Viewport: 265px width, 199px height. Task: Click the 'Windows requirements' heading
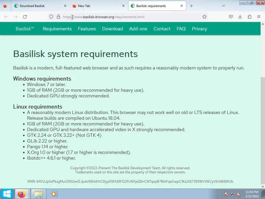[42, 79]
